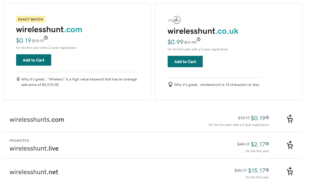The image size is (320, 184).
Task: Open price info icon for wirelesshunt.co.uk
Action: [x=199, y=39]
